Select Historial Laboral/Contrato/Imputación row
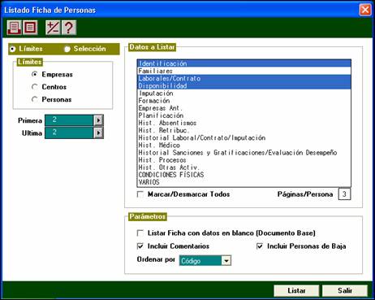The width and height of the screenshot is (375, 300). (244, 137)
